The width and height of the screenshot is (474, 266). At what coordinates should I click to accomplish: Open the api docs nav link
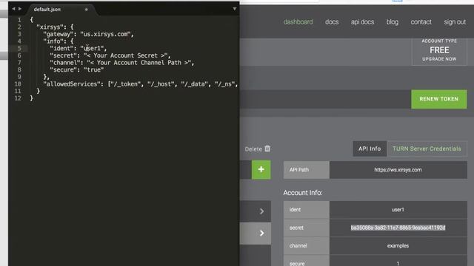click(362, 22)
